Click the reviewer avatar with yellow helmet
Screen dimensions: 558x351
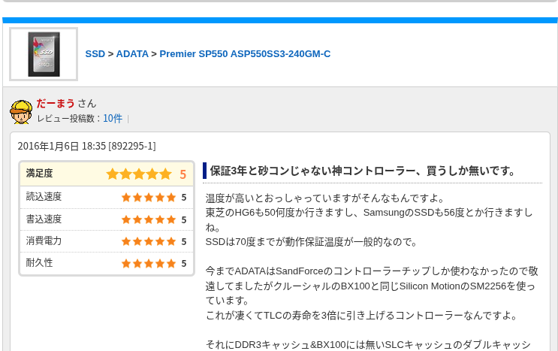21,112
